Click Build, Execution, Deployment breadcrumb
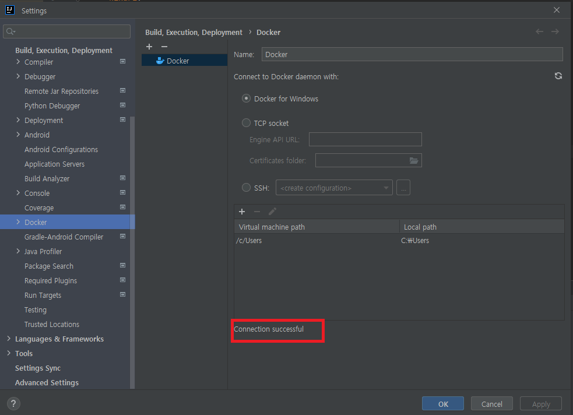This screenshot has width=573, height=415. coord(194,32)
